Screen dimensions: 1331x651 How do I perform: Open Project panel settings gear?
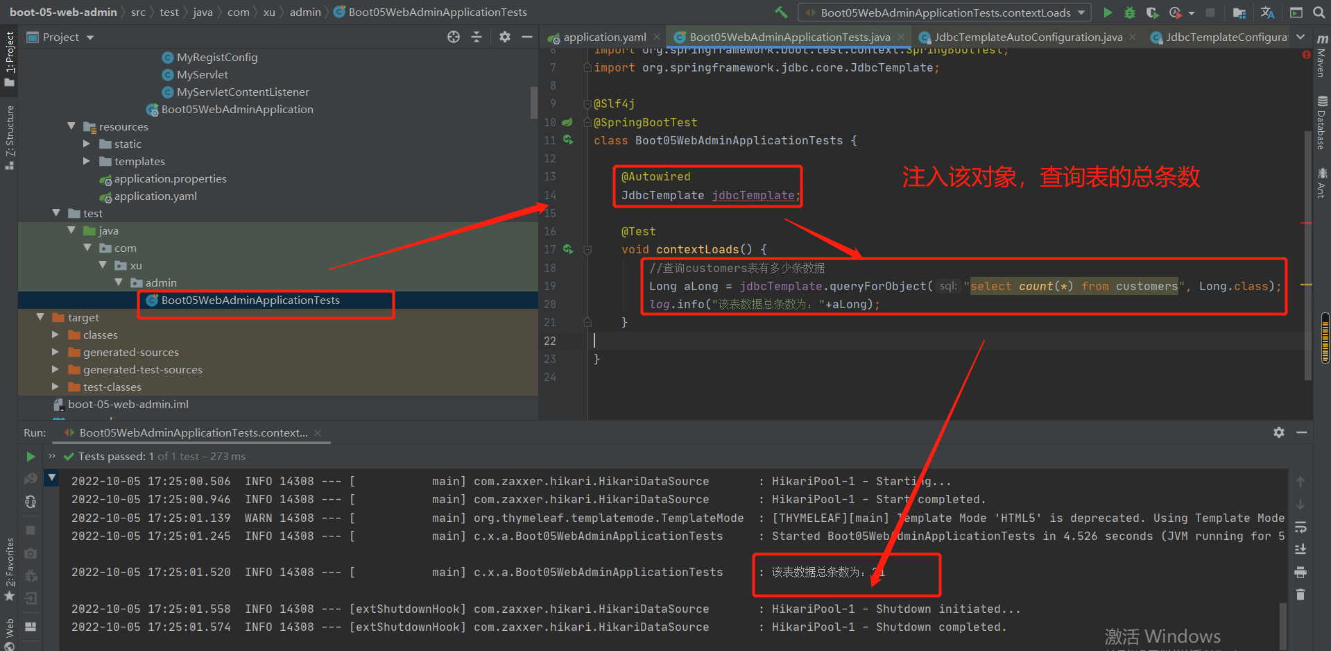pos(505,37)
